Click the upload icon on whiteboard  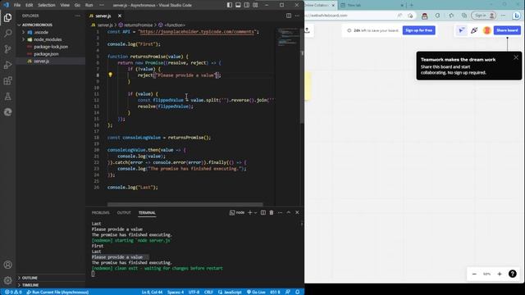point(308,30)
